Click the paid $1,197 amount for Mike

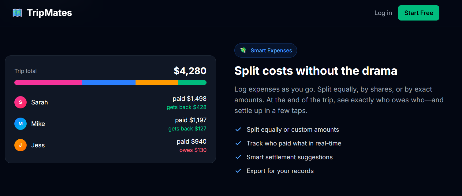[x=191, y=120]
